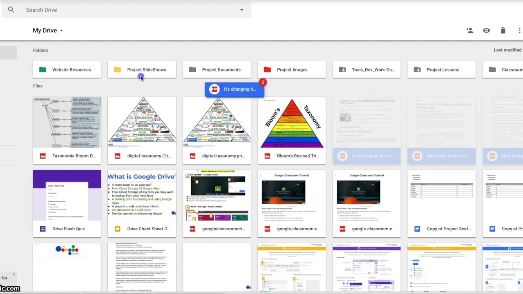
Task: Open the My Drive dropdown menu
Action: coord(48,31)
